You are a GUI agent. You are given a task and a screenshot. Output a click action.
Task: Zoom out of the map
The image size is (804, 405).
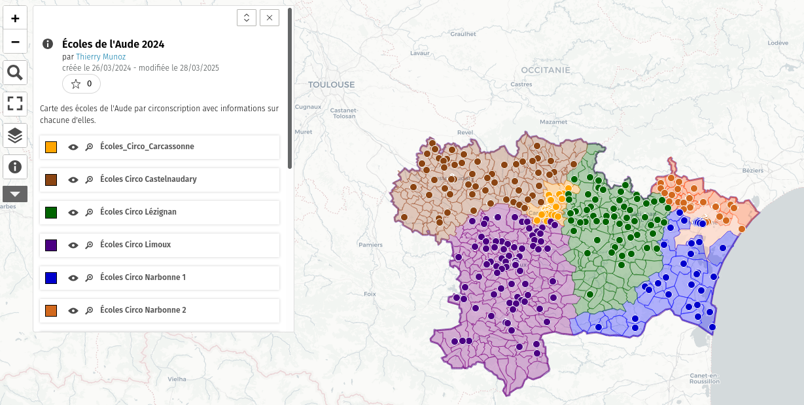click(15, 42)
